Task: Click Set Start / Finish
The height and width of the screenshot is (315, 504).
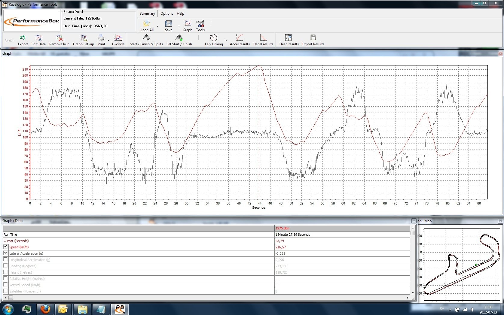Action: pos(179,40)
